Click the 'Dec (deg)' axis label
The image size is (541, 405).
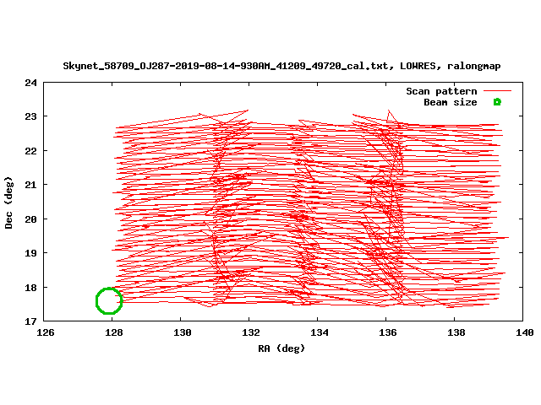pyautogui.click(x=8, y=202)
